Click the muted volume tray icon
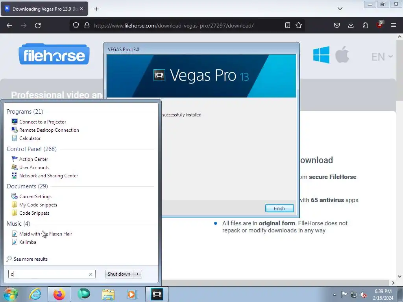 (x=363, y=295)
